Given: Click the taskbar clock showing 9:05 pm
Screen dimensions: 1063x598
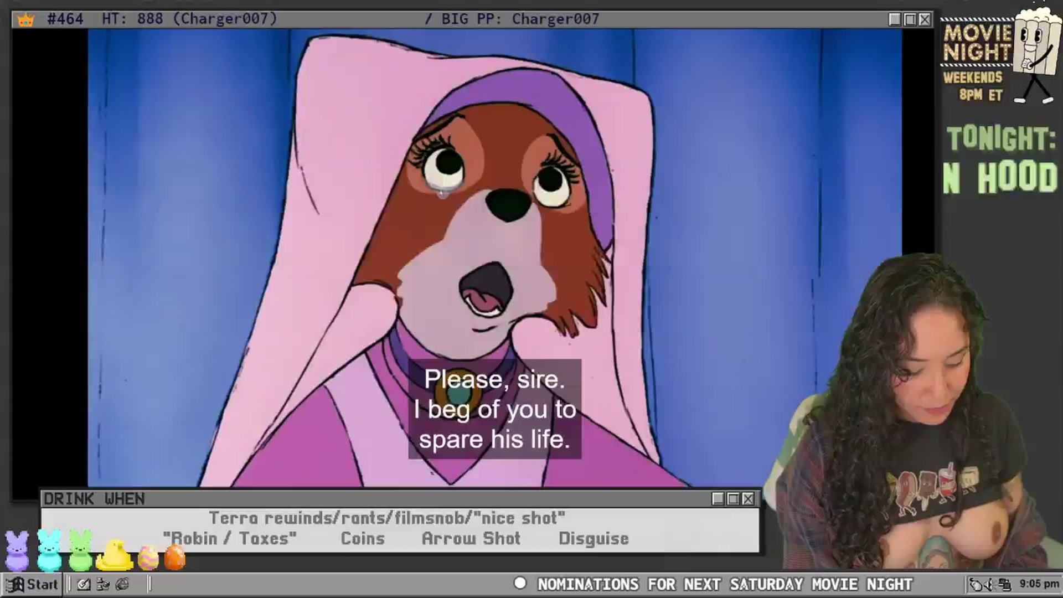Looking at the screenshot, I should tap(1039, 584).
